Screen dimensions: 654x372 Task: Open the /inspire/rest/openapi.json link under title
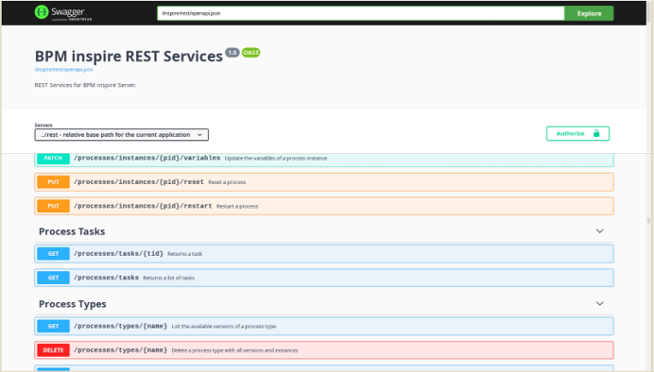(64, 70)
